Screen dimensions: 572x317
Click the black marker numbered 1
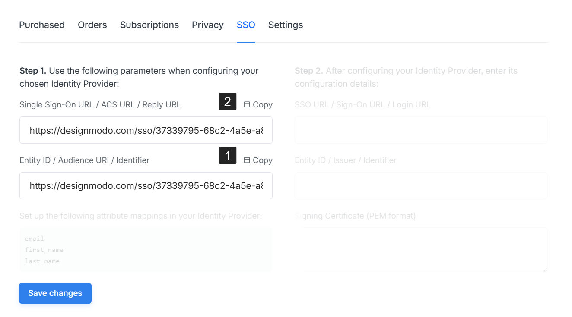coord(228,155)
